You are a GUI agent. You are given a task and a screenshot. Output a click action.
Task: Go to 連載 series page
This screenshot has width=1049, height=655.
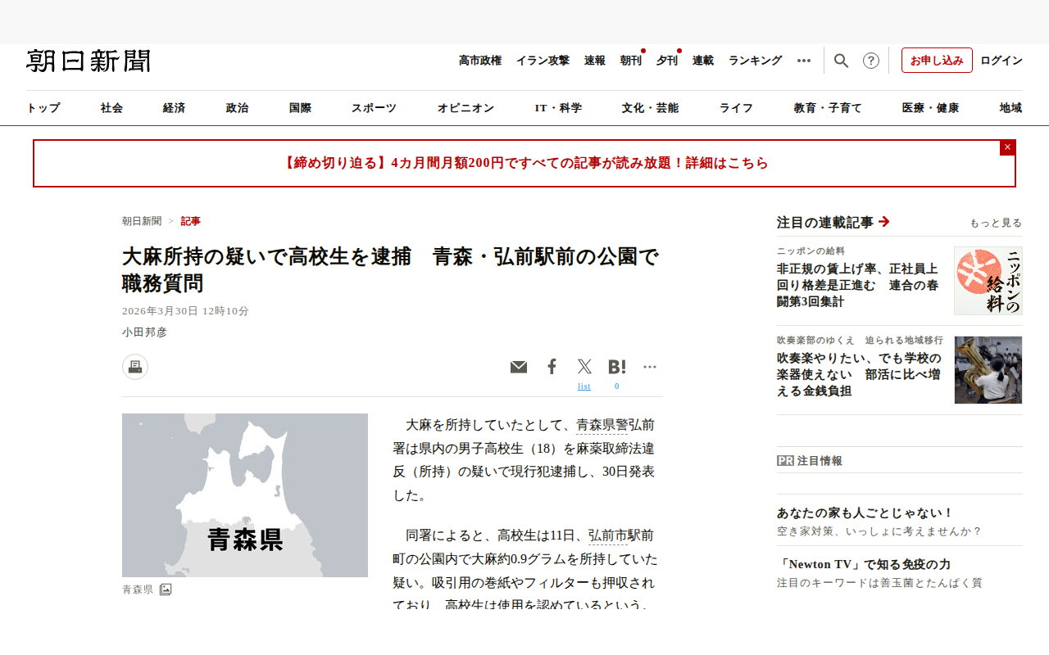point(703,61)
